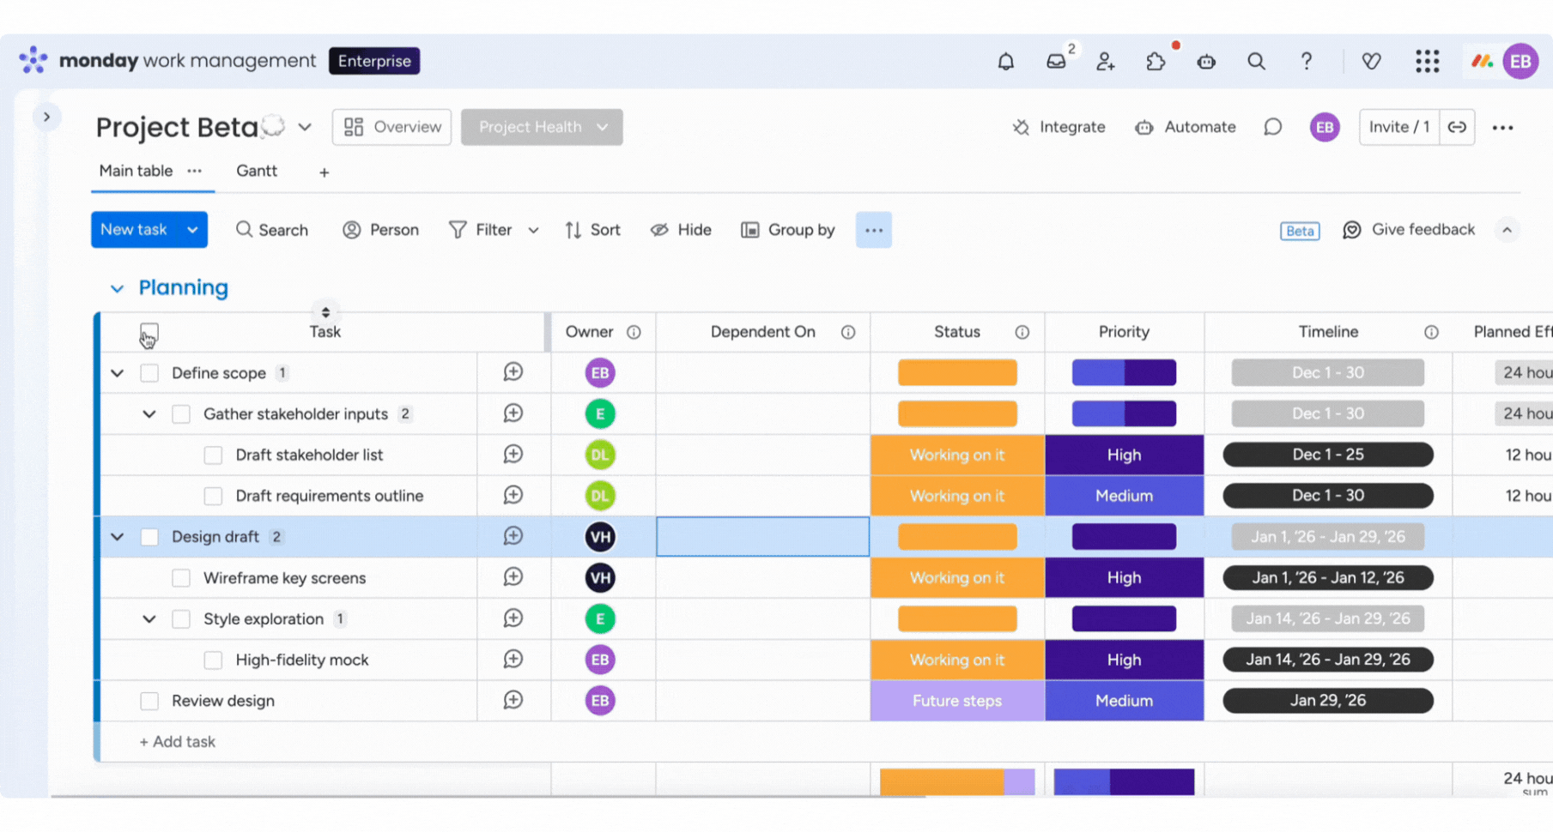Screen dimensions: 1553x832
Task: Add update to Wireframe key screens row
Action: click(513, 577)
